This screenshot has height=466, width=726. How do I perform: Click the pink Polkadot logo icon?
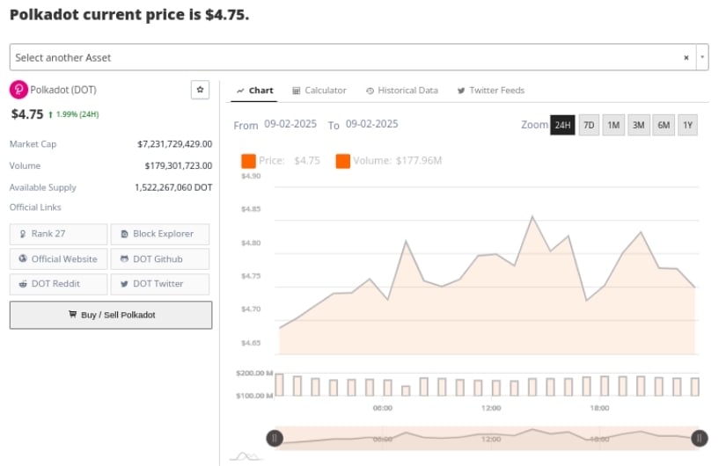click(x=18, y=90)
